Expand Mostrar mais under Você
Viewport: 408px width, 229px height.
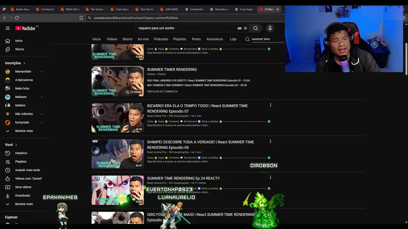point(25,204)
